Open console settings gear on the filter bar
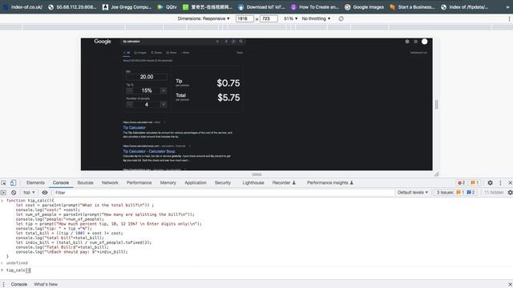This screenshot has width=513, height=288. click(510, 193)
